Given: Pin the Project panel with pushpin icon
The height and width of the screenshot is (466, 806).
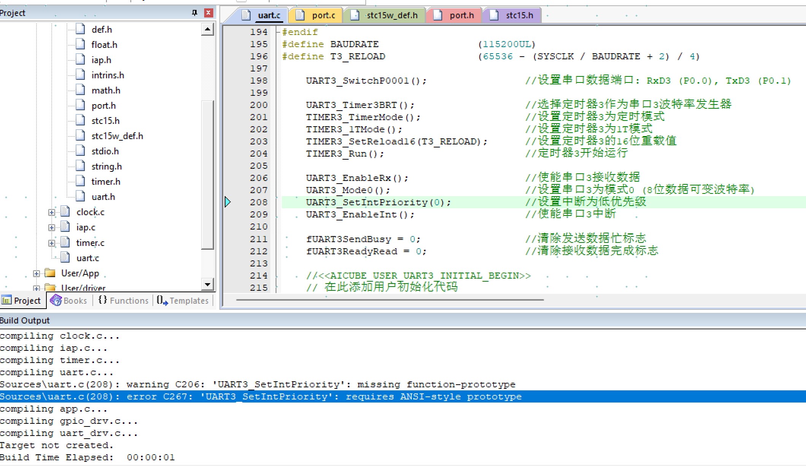Looking at the screenshot, I should (x=195, y=13).
